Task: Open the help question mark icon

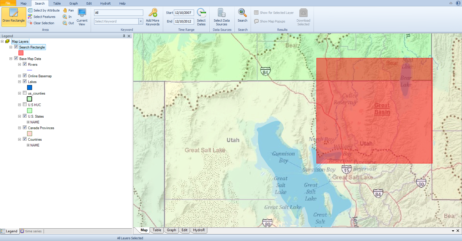Action: pos(458,3)
